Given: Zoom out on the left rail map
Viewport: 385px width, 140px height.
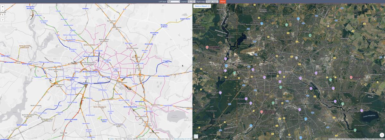Looking at the screenshot, I should point(3,10).
